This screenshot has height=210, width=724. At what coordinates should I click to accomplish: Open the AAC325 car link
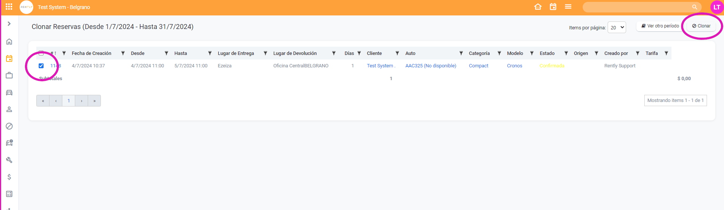[x=430, y=66]
